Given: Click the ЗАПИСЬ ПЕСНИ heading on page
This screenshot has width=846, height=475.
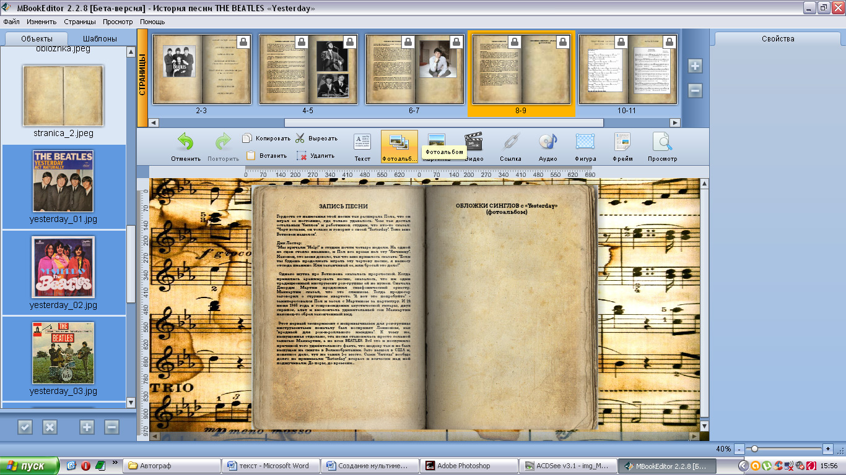Looking at the screenshot, I should point(343,206).
